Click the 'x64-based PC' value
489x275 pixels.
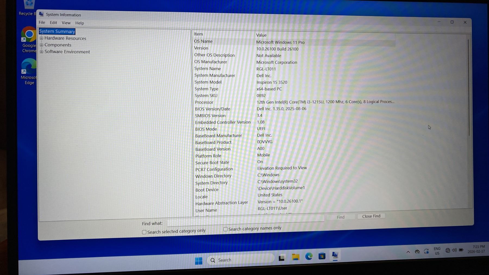point(269,89)
